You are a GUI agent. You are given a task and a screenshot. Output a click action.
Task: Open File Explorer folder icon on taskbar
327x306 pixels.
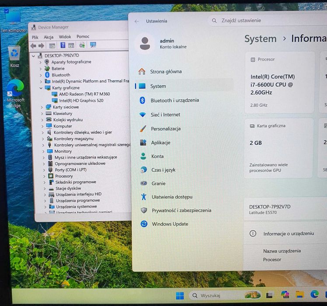tap(300, 294)
